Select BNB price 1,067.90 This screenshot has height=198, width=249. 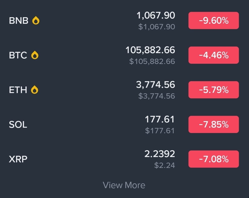pos(156,15)
